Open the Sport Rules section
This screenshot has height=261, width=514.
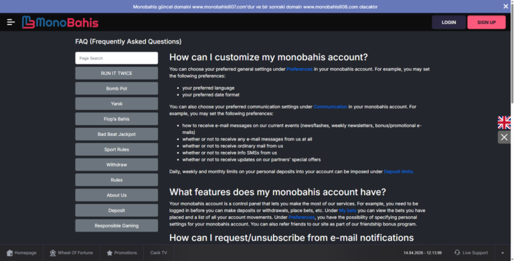[116, 149]
